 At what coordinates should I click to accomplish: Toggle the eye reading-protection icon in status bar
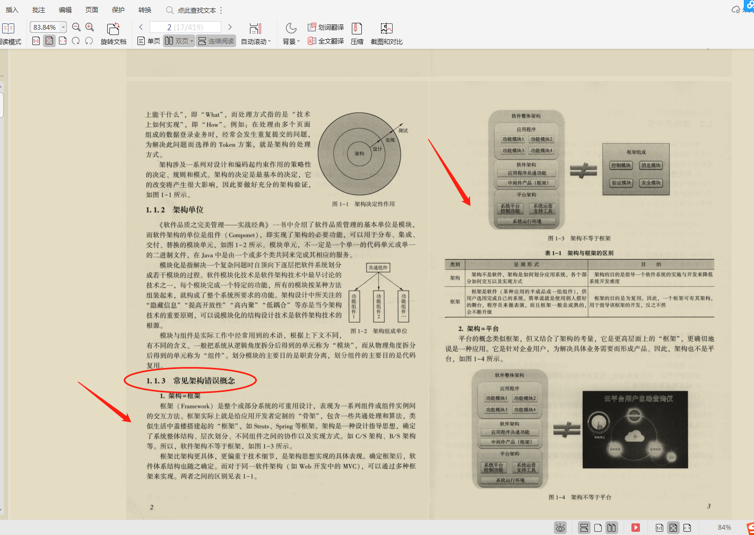pyautogui.click(x=560, y=527)
